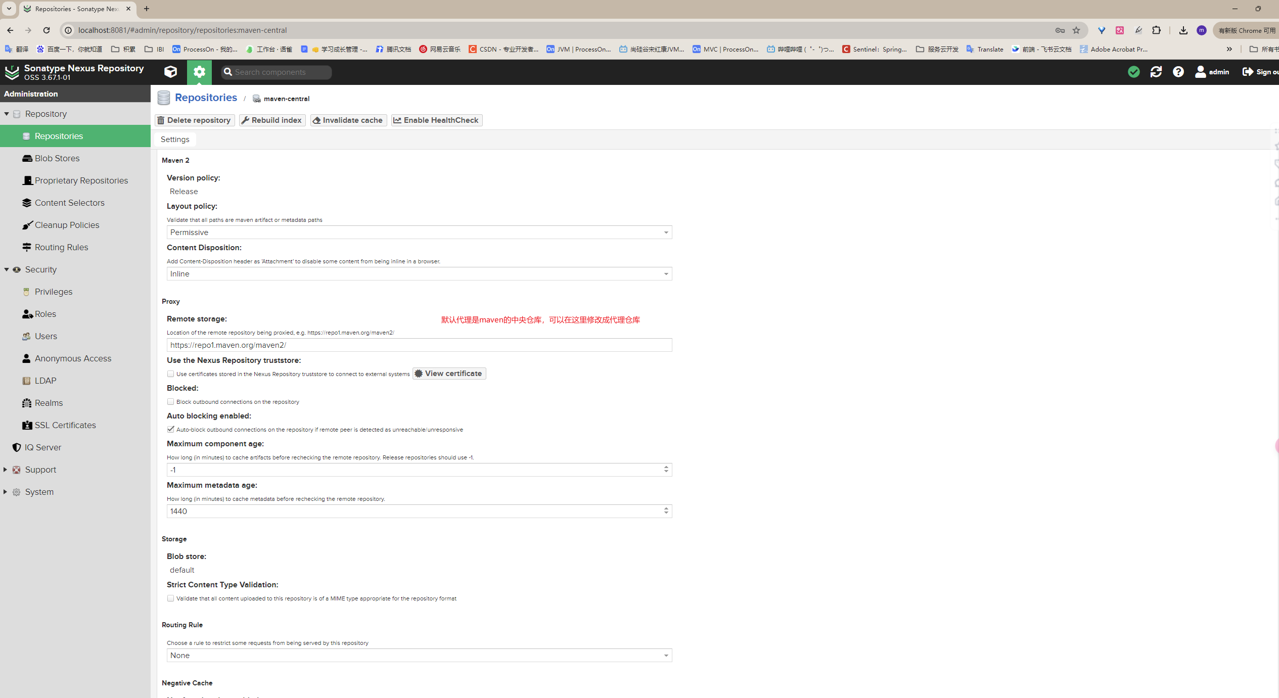Screen dimensions: 1279x698
Task: Click the Delete repository button
Action: pos(194,120)
